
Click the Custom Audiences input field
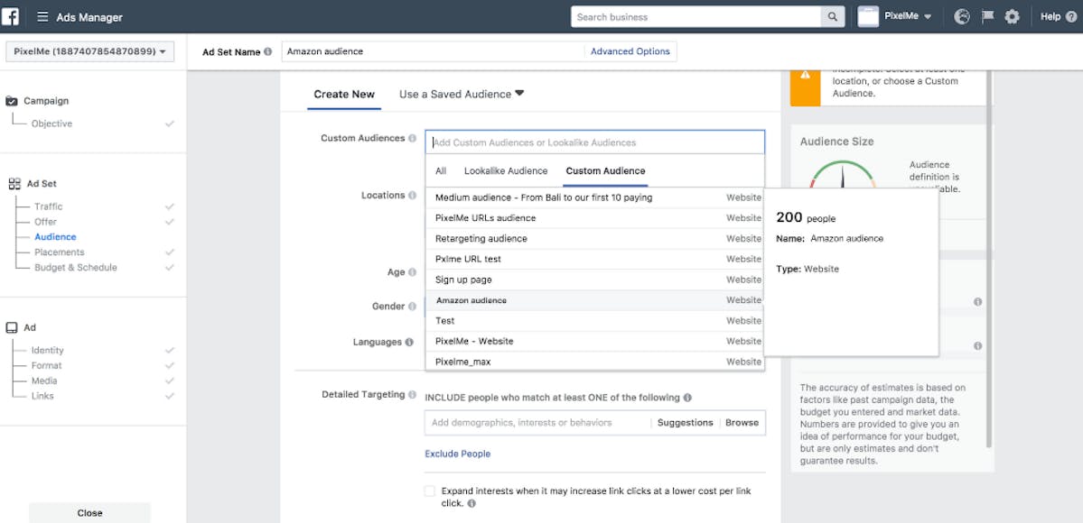click(594, 142)
